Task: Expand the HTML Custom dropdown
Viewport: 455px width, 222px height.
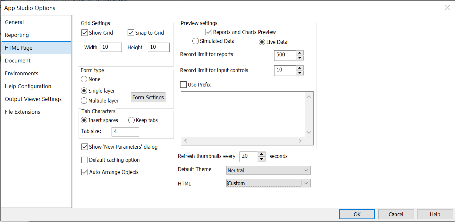Action: 306,183
